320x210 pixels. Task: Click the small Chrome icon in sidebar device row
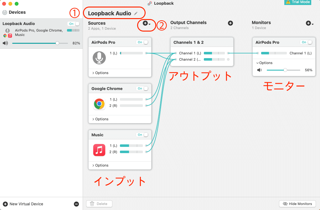pos(5,36)
